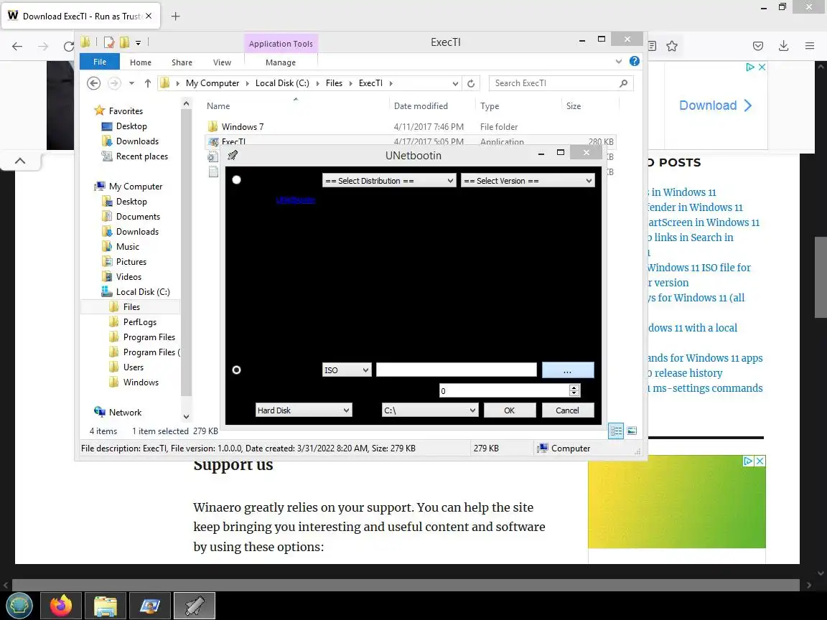This screenshot has height=620, width=827.
Task: Refresh the ExecTI folder view
Action: tap(471, 83)
